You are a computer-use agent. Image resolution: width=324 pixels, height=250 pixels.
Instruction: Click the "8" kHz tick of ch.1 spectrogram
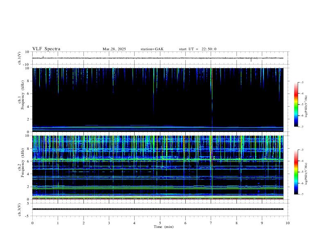pos(28,81)
